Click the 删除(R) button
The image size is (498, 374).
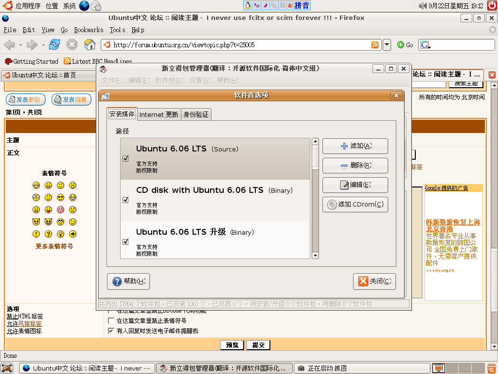tap(355, 166)
